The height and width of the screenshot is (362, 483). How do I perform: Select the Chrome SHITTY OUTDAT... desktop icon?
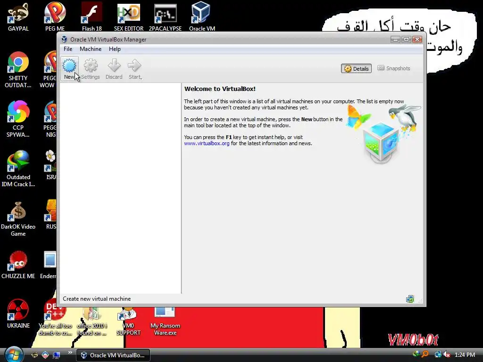coord(18,70)
